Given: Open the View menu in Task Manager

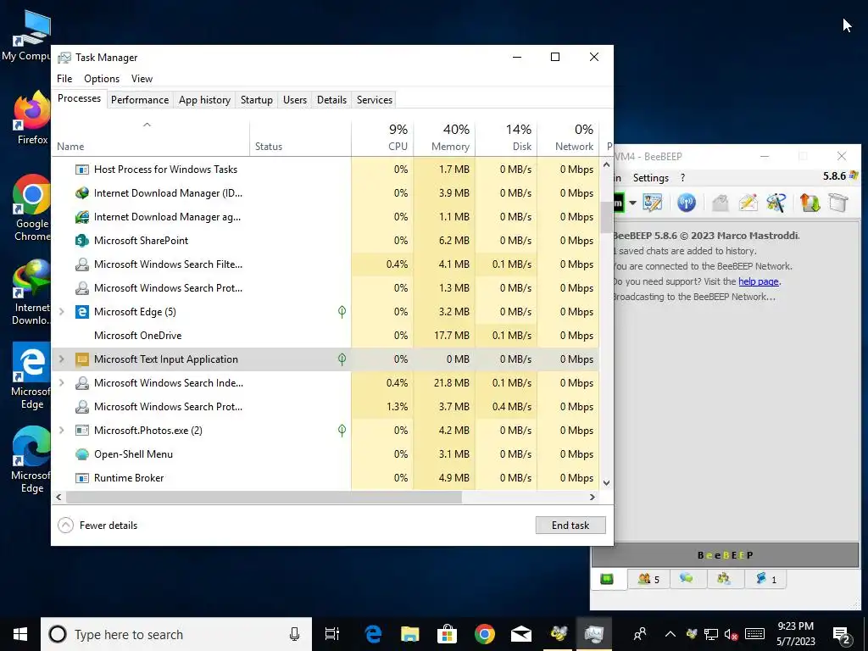Looking at the screenshot, I should point(142,79).
